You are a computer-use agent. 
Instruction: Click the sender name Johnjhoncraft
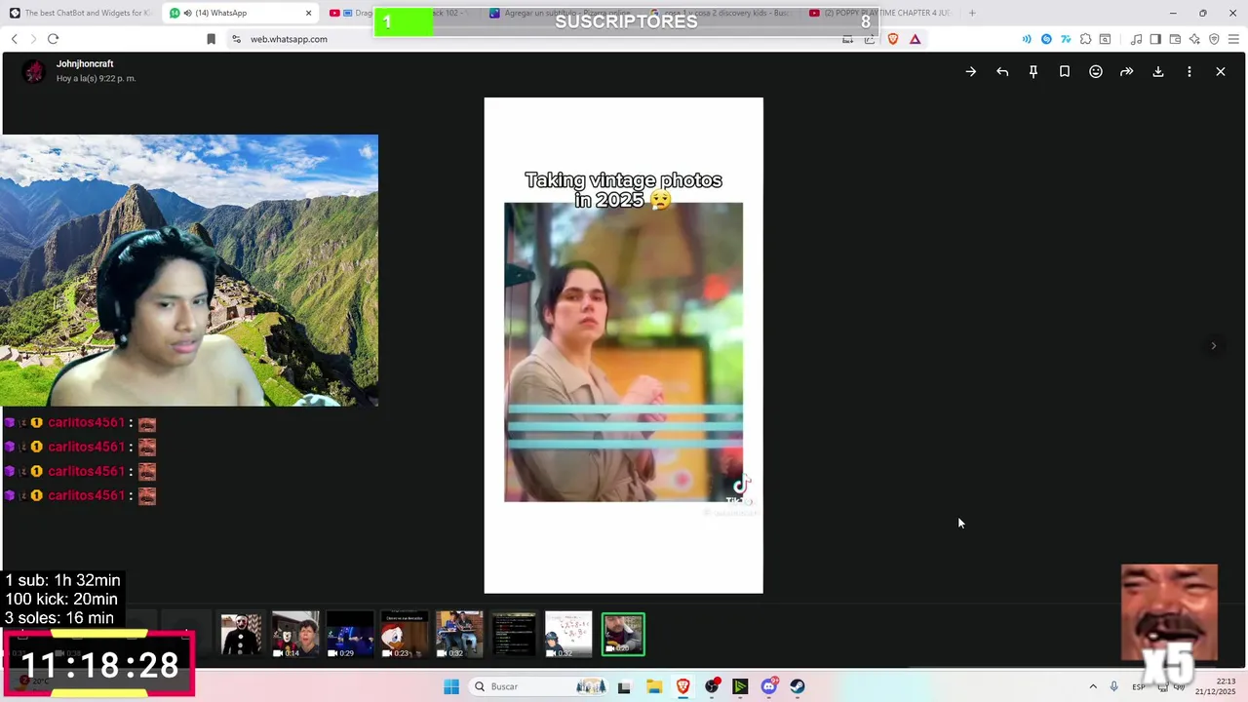coord(85,64)
